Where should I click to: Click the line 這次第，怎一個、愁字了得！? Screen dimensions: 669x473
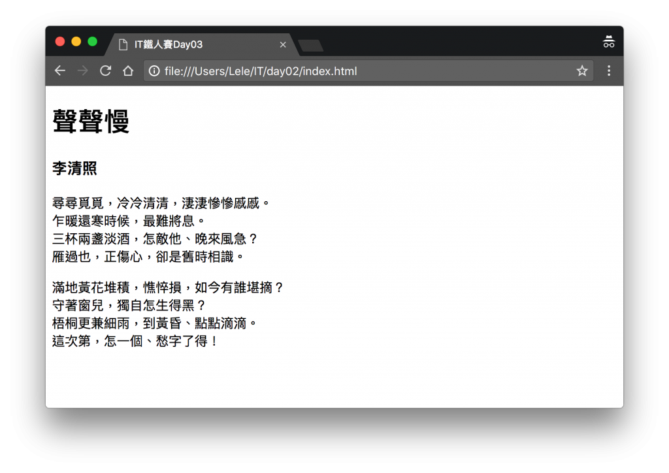click(135, 341)
